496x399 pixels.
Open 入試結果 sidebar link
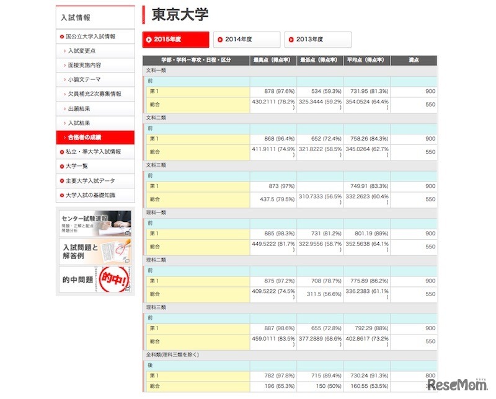(x=95, y=123)
